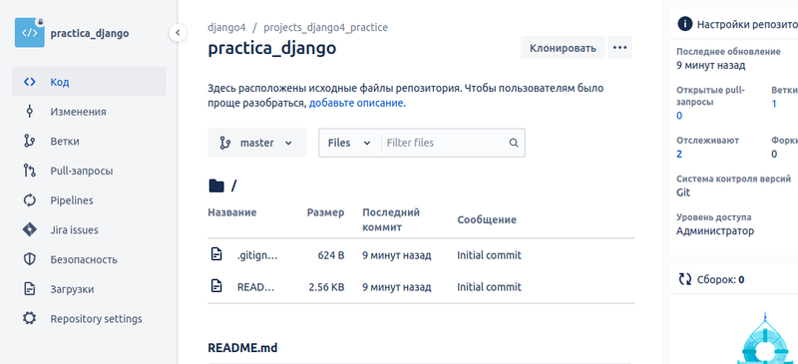Click the Сообщение column header
Screen dimensions: 798x364
[x=487, y=219]
